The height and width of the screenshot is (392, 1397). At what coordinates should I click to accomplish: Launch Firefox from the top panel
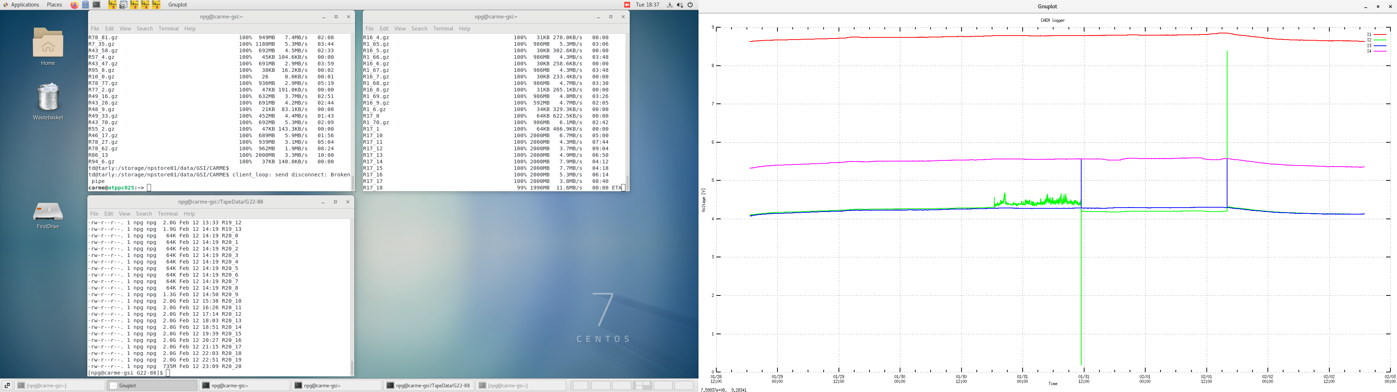pyautogui.click(x=74, y=5)
